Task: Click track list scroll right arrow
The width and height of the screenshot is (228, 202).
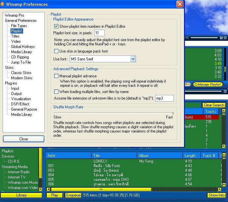Action: click(x=219, y=189)
